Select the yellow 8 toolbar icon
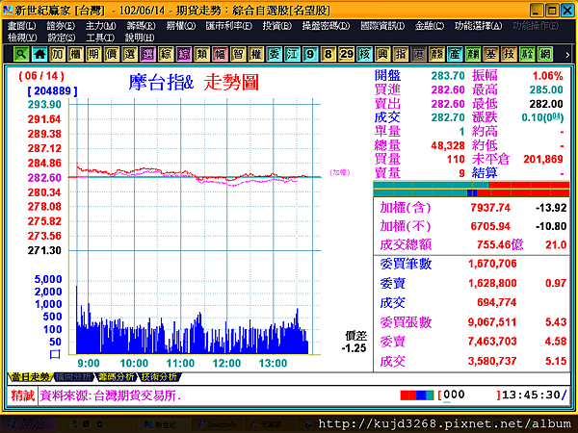This screenshot has width=578, height=433. 328,54
